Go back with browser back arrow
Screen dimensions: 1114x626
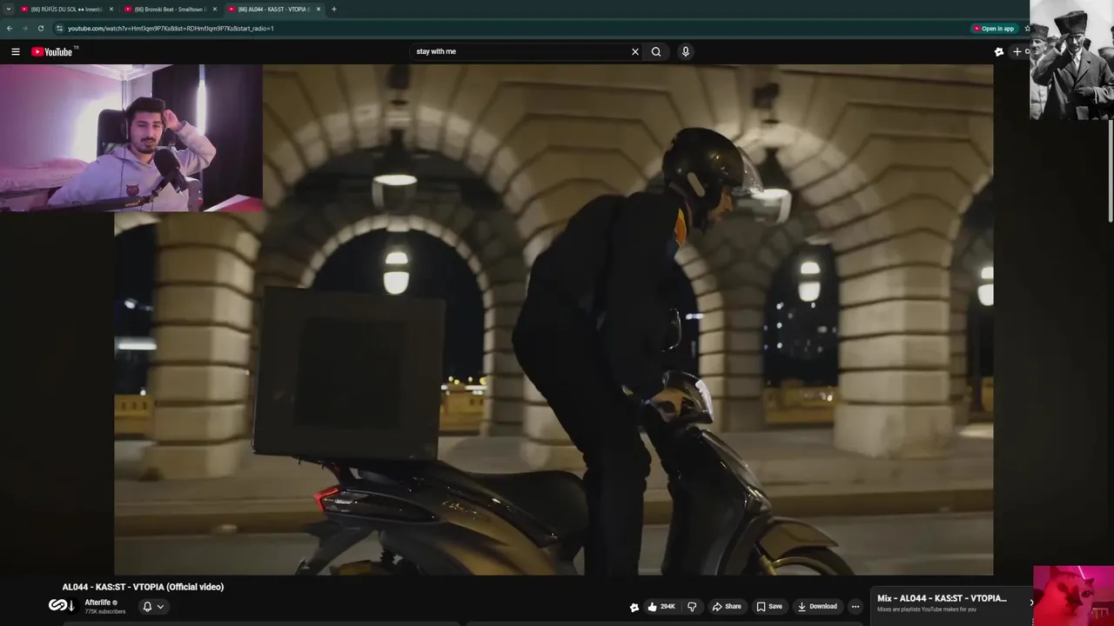coord(10,28)
